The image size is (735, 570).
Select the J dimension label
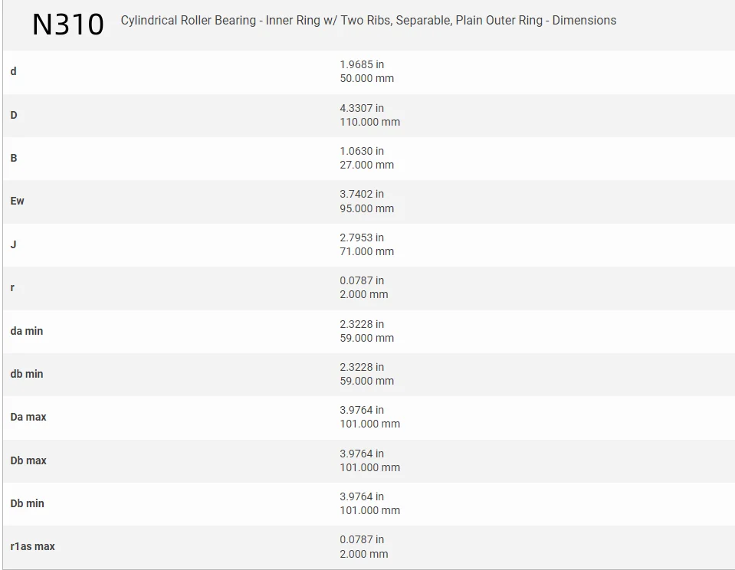coord(14,244)
